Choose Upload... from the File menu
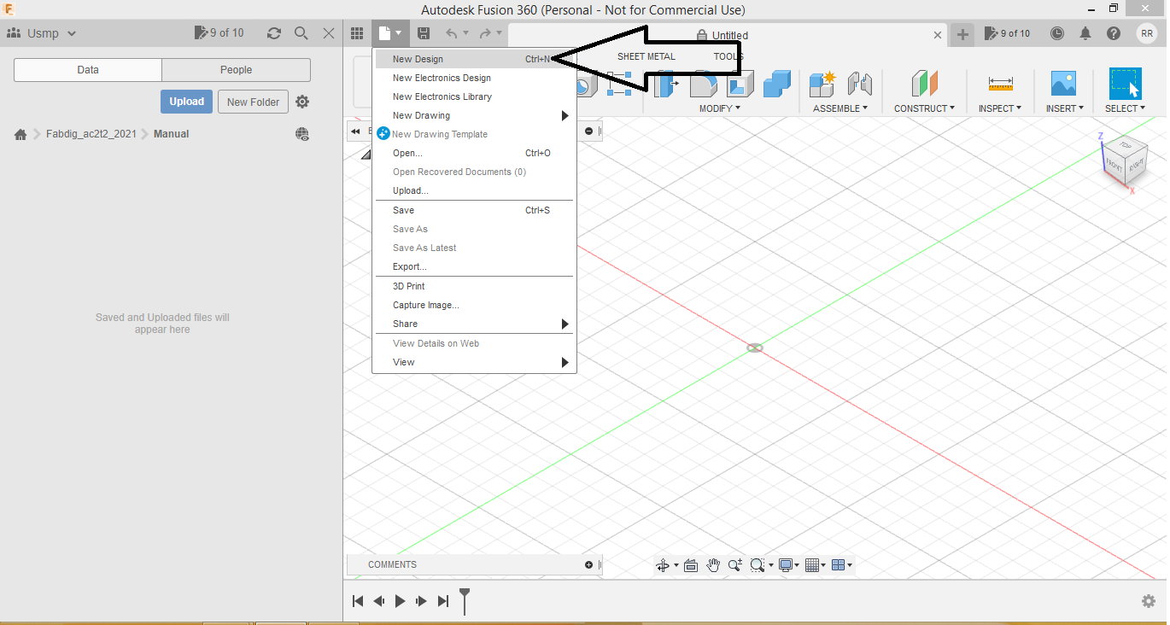 tap(474, 190)
